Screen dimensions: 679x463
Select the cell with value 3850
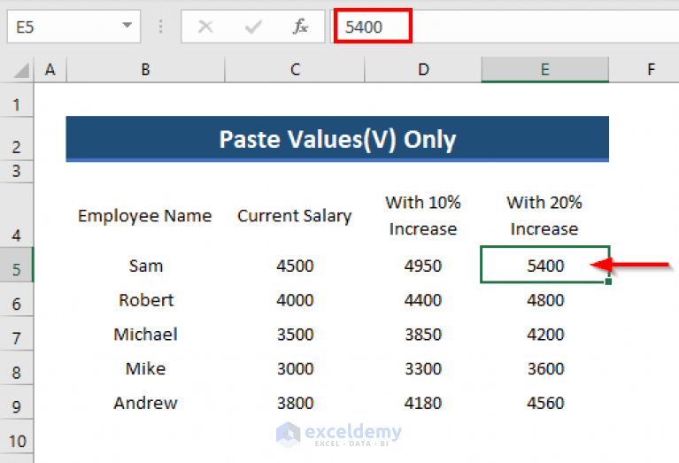[x=423, y=334]
